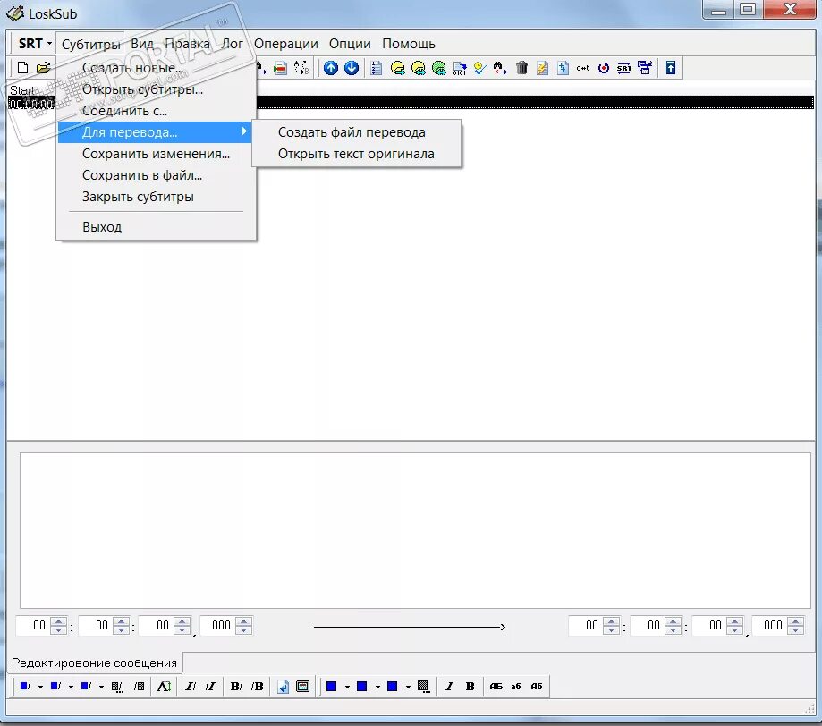This screenshot has width=822, height=726.
Task: Choose 'Создать новые...' menu entry
Action: click(x=156, y=68)
